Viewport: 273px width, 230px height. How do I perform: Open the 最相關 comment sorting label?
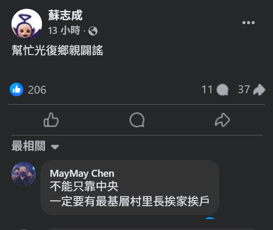pyautogui.click(x=29, y=146)
